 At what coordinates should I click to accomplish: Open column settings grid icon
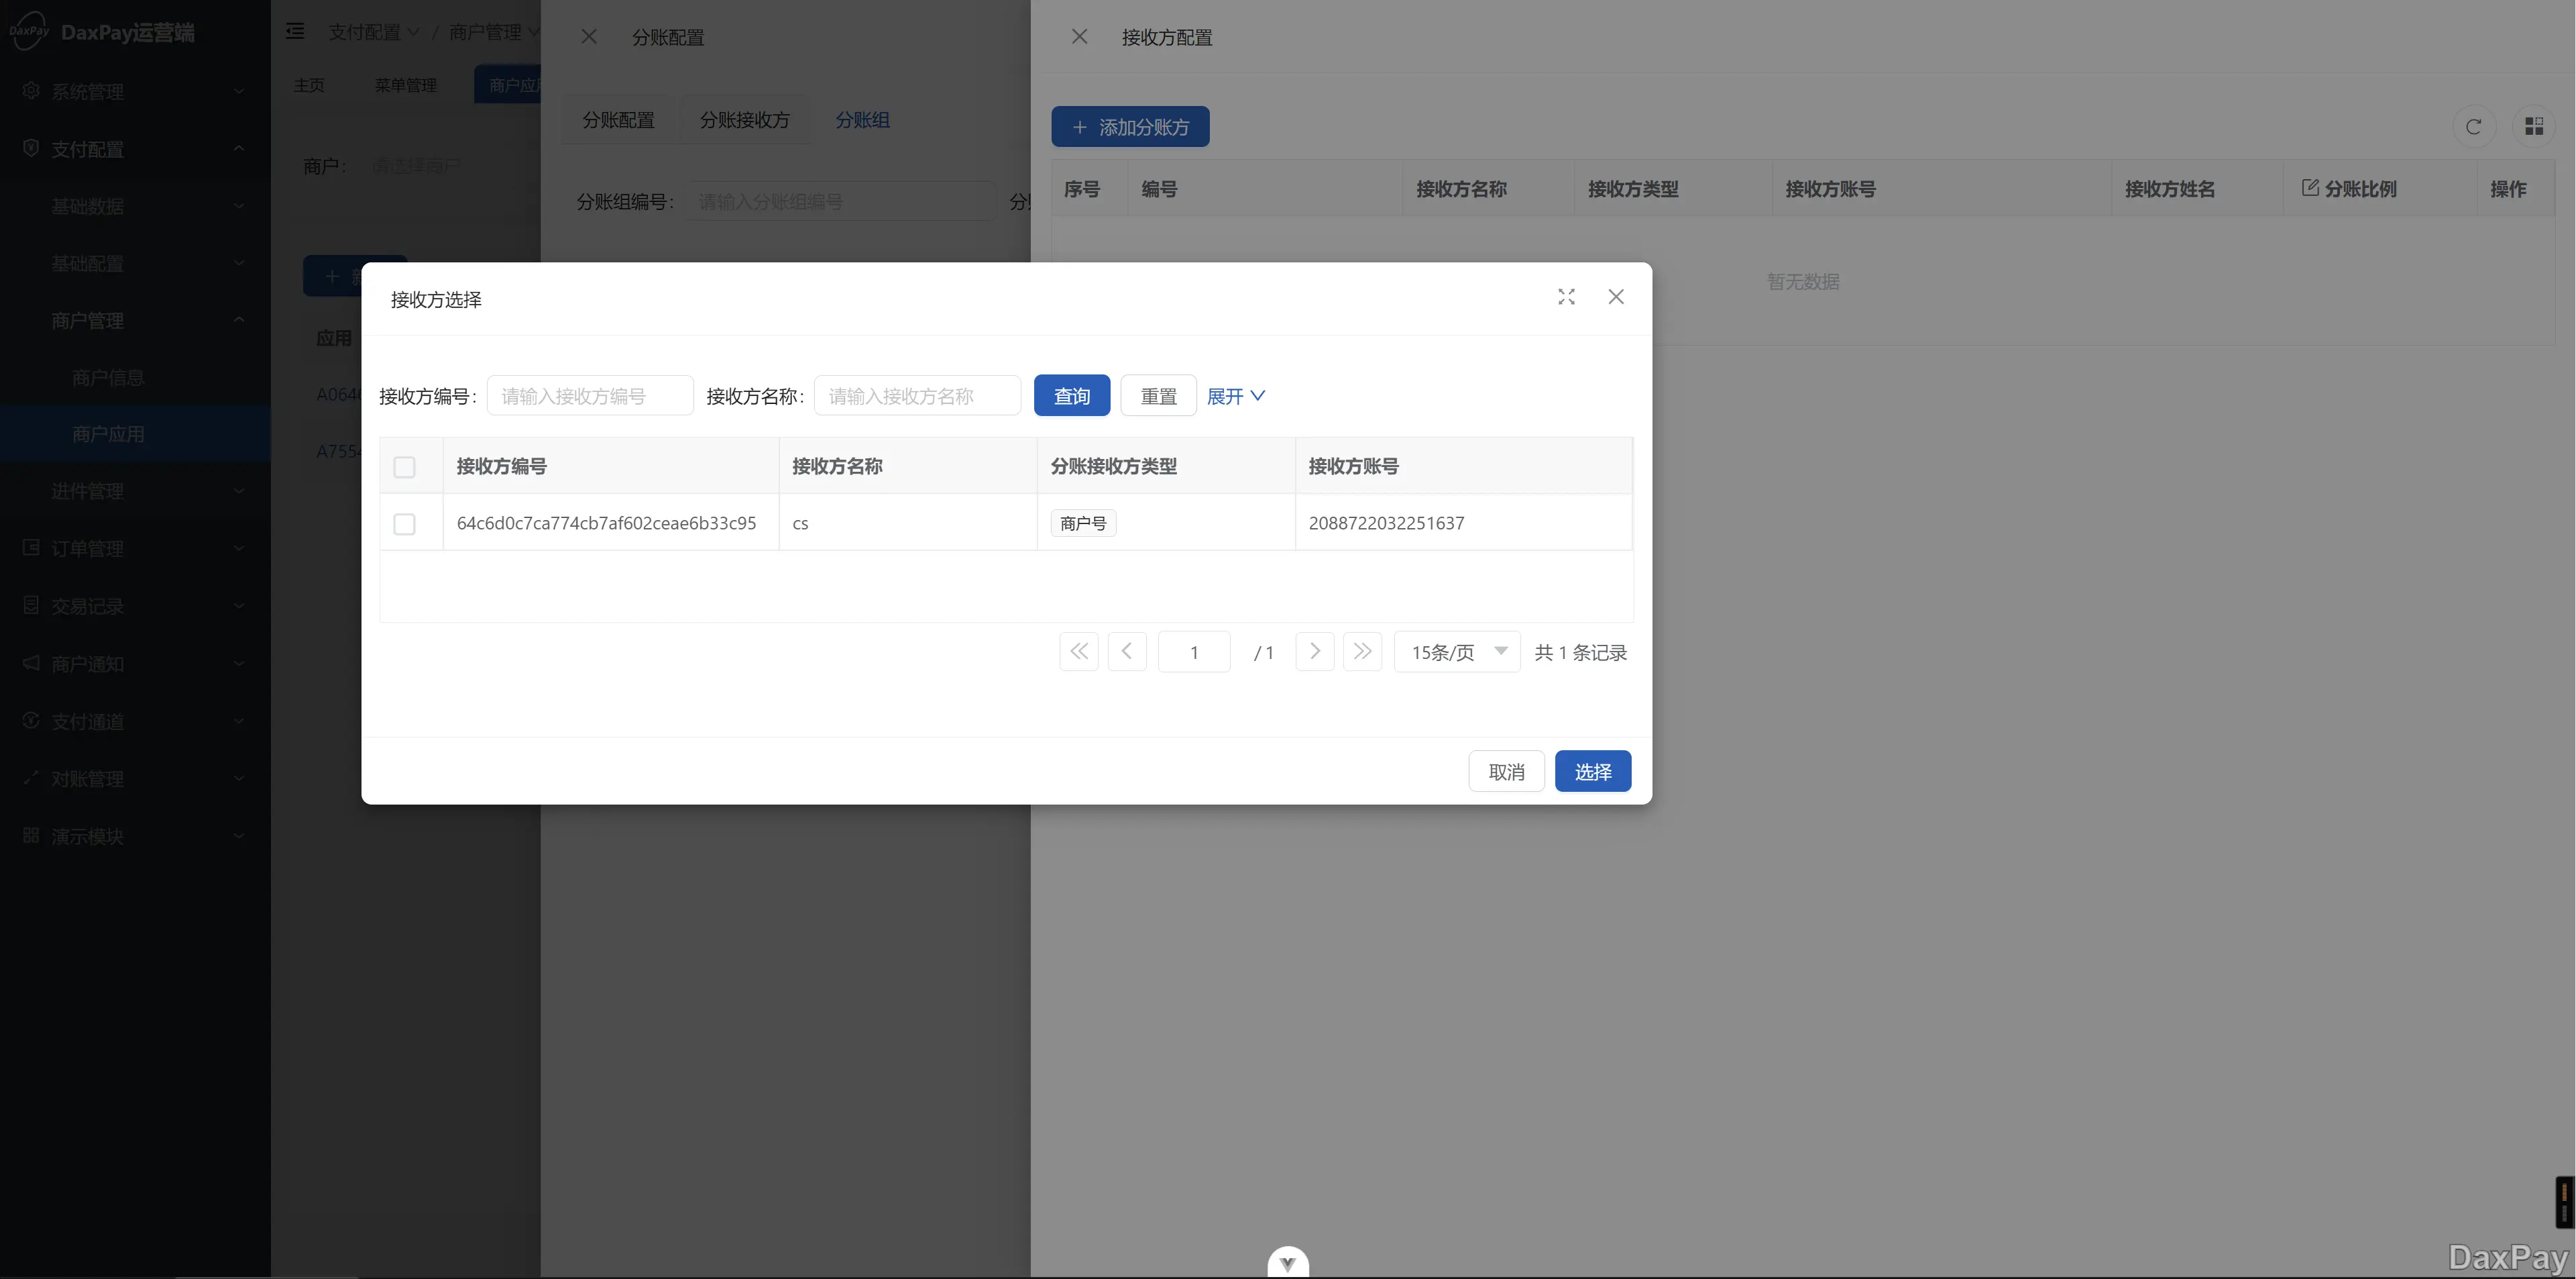pos(2533,127)
